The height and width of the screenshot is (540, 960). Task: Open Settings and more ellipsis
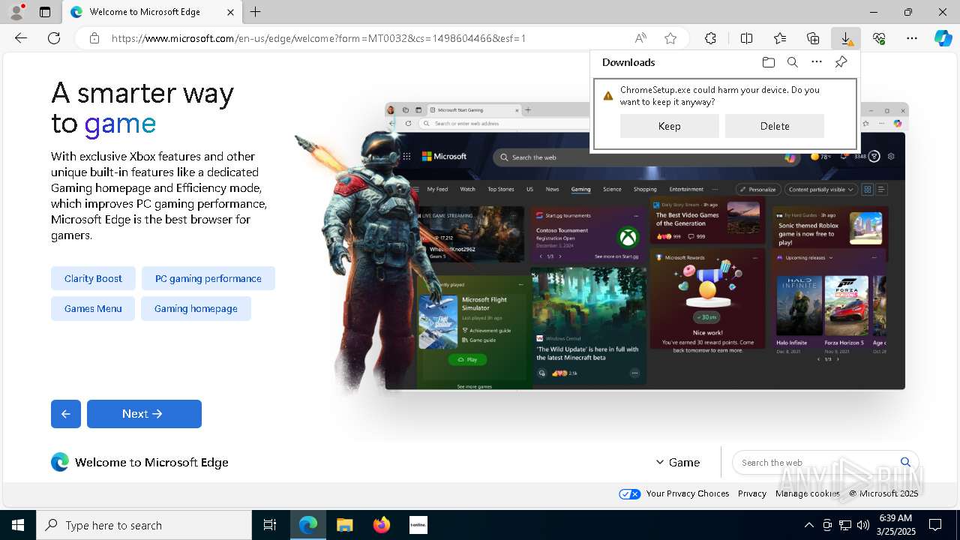click(912, 38)
